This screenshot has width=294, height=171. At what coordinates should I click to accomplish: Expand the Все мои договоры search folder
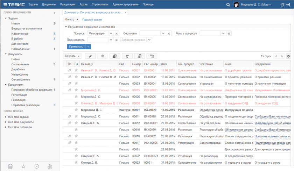(6, 127)
